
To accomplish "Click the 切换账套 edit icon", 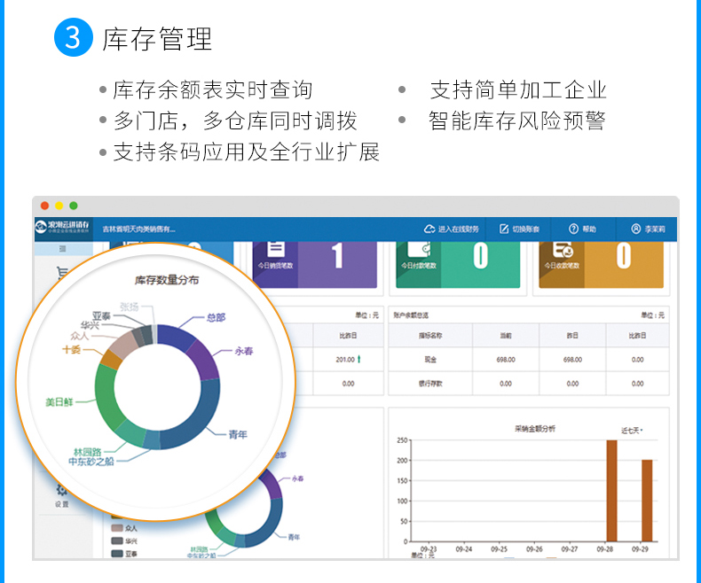I will 504,229.
